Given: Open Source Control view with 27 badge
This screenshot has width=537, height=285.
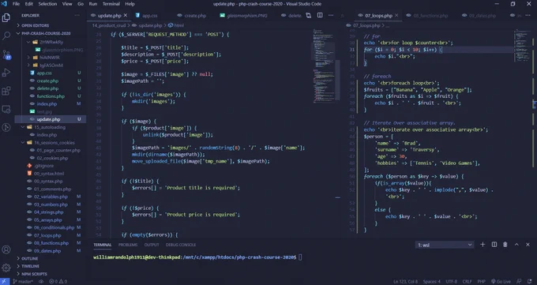Looking at the screenshot, I should 6,54.
